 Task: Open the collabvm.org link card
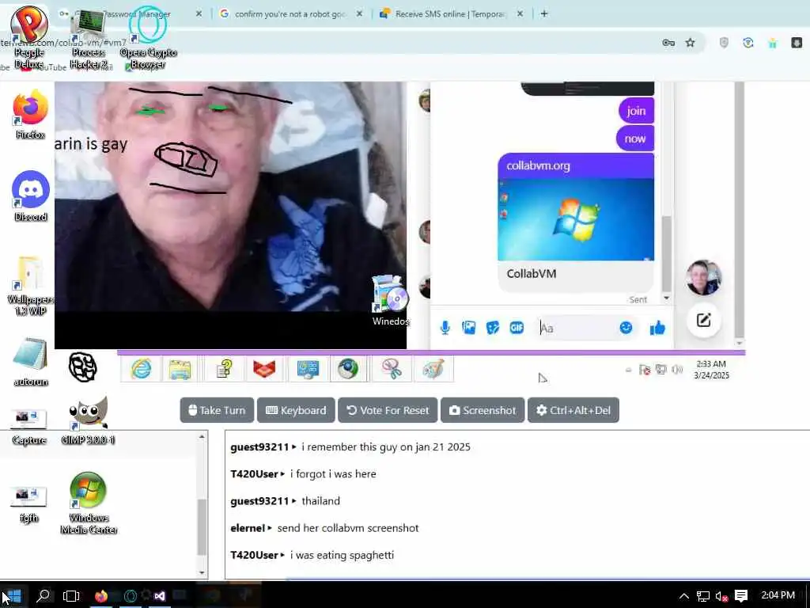click(x=576, y=222)
